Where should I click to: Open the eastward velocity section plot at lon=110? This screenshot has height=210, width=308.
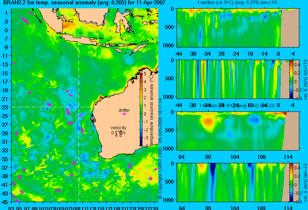click(238, 79)
